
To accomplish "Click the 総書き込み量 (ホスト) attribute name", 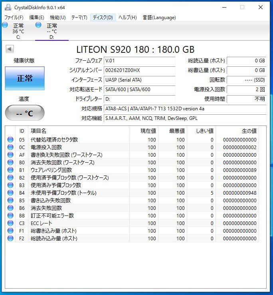I will [x=53, y=231].
